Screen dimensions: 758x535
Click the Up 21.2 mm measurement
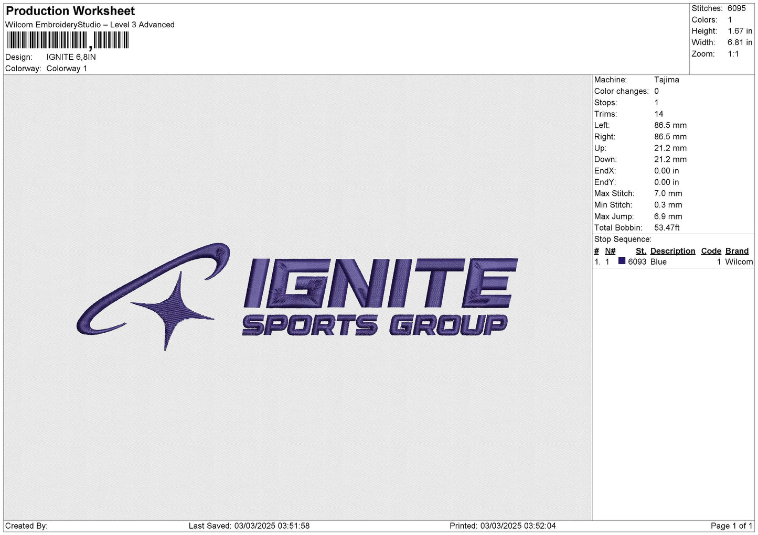pos(670,148)
